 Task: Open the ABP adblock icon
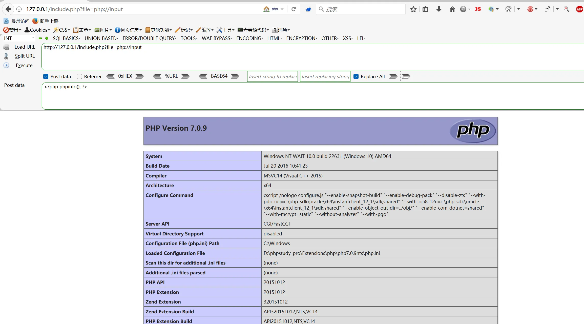[x=579, y=9]
